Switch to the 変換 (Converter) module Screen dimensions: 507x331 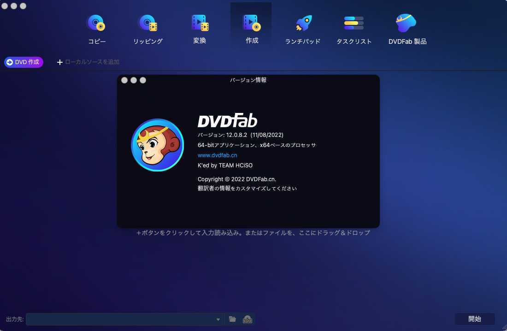click(x=200, y=29)
